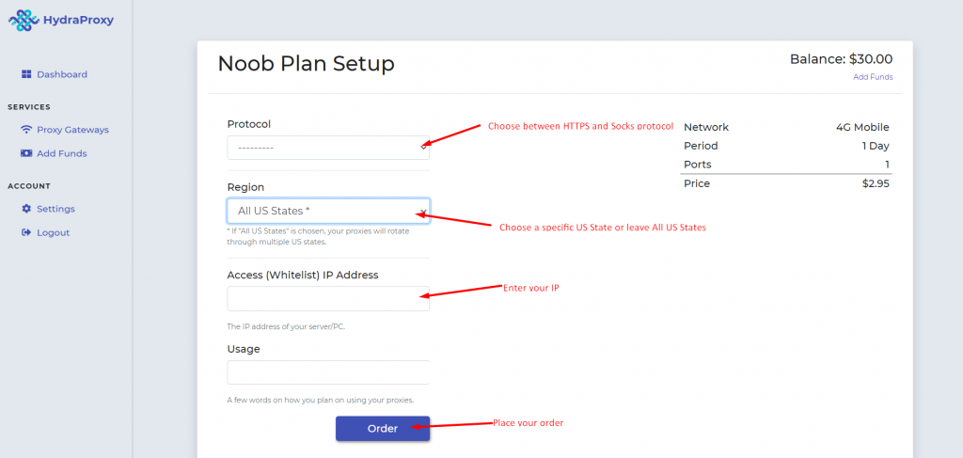Click the Settings gear icon
Image resolution: width=963 pixels, height=458 pixels.
[26, 209]
